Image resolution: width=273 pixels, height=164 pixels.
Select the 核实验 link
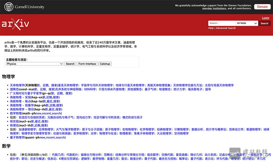14,121
